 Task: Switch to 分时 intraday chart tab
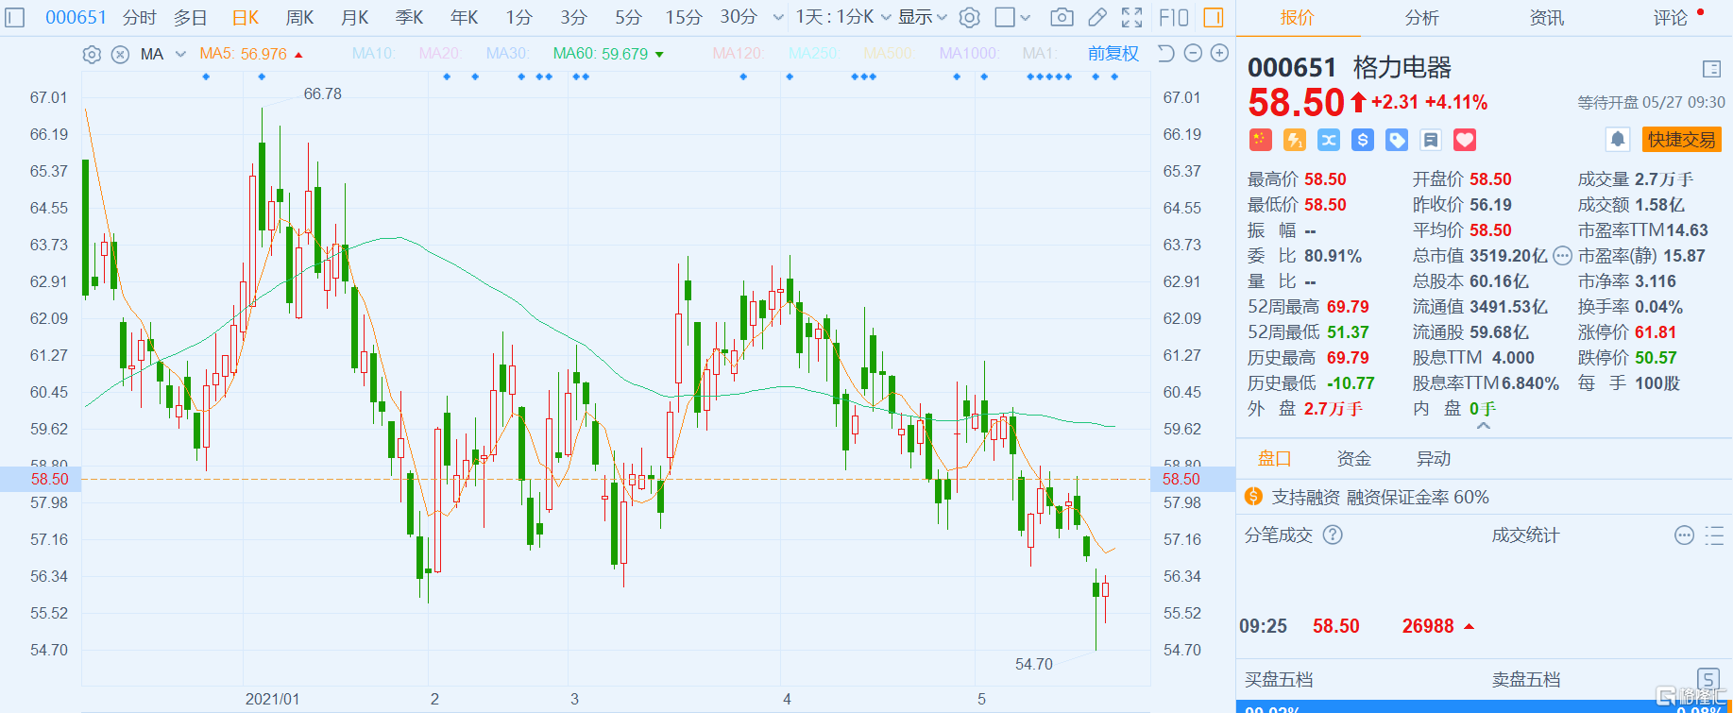click(x=140, y=17)
